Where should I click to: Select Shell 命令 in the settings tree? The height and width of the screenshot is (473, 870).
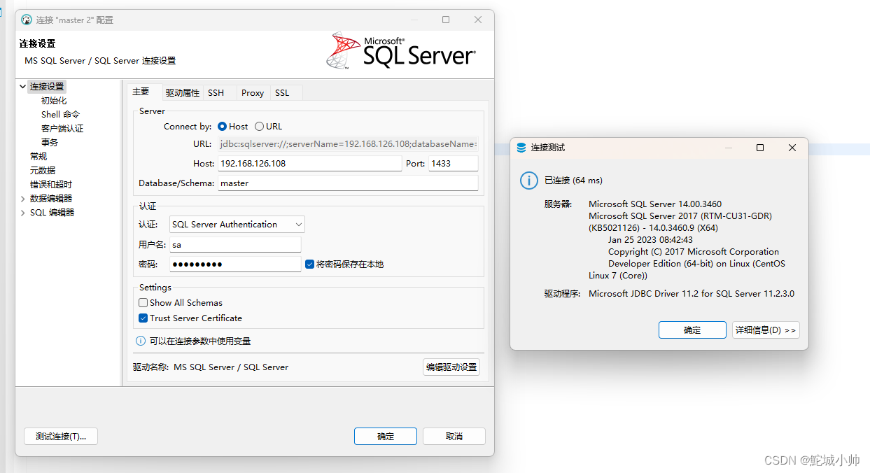click(x=60, y=115)
